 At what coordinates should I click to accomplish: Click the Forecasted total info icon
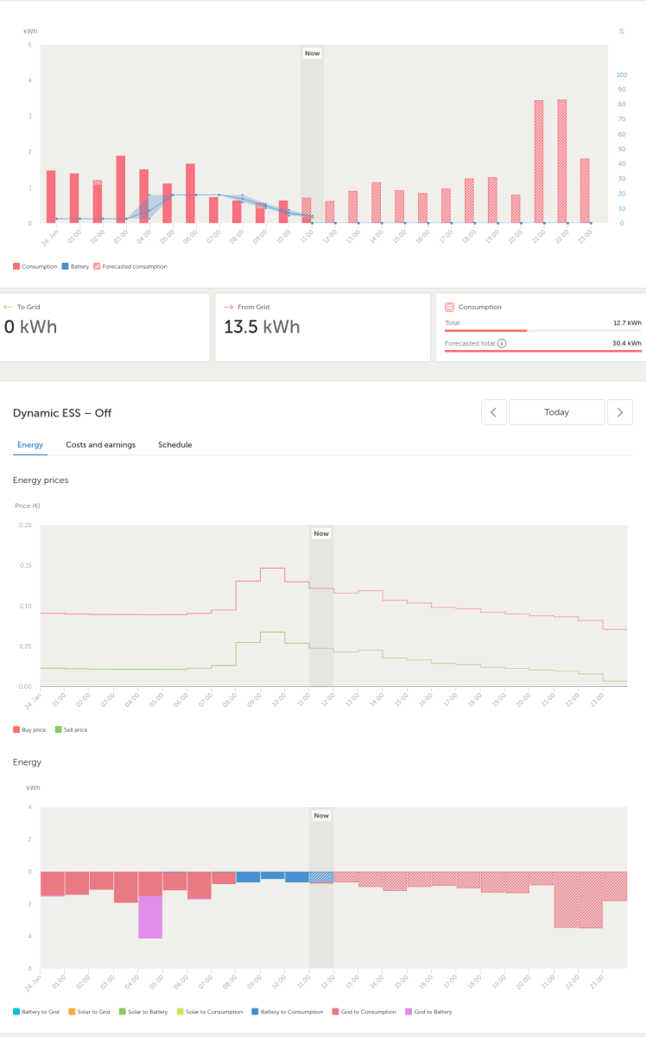502,343
